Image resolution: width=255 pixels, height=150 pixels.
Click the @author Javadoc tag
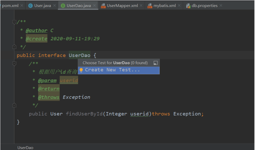click(x=36, y=30)
